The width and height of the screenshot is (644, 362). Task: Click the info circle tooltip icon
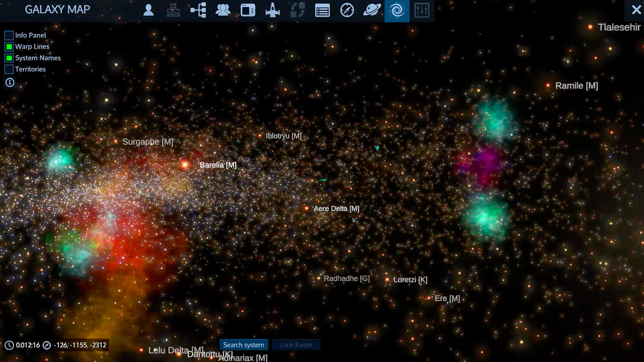10,83
